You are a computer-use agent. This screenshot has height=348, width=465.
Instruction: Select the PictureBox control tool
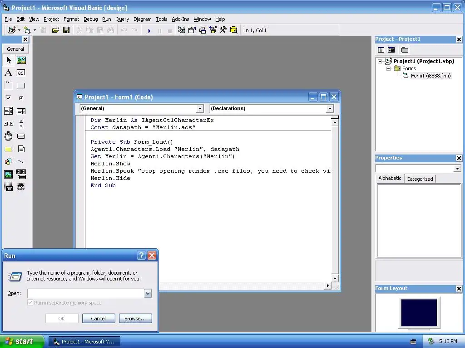click(x=21, y=60)
